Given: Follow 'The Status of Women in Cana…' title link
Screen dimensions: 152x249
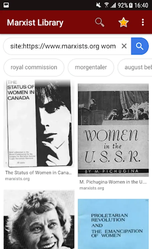Looking at the screenshot, I should click(38, 173).
